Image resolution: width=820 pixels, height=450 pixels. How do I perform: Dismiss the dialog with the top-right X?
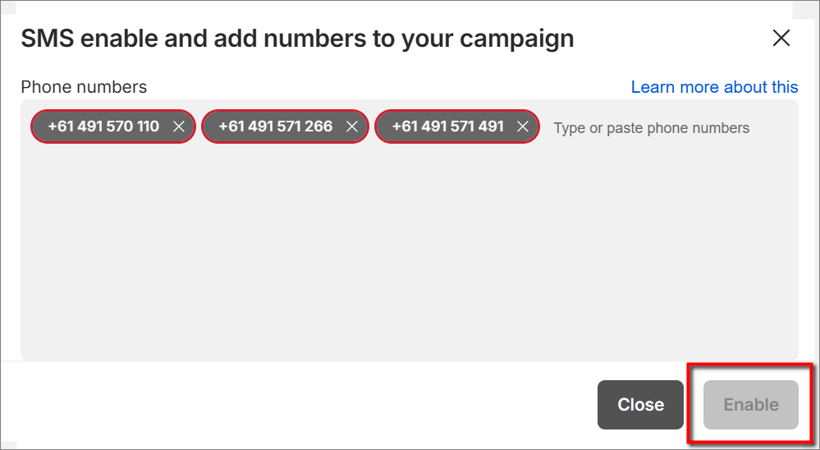pyautogui.click(x=781, y=38)
